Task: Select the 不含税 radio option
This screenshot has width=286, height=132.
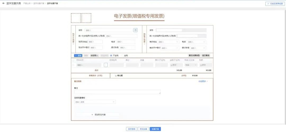Action: (x=111, y=55)
